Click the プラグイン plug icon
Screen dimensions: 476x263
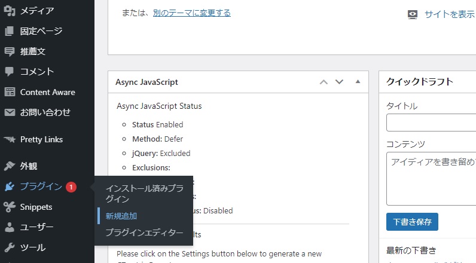point(10,186)
